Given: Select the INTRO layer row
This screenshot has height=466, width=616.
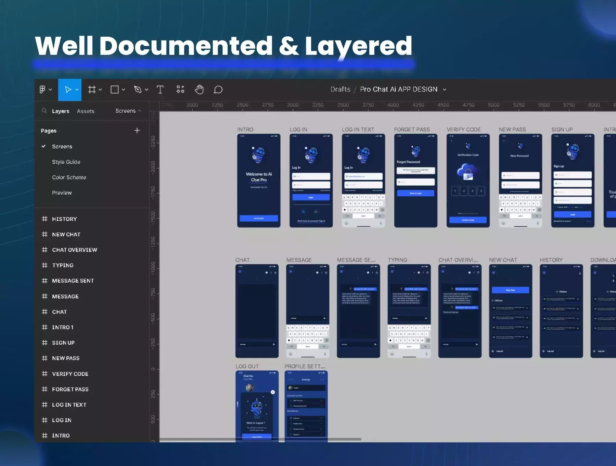Looking at the screenshot, I should click(x=92, y=435).
